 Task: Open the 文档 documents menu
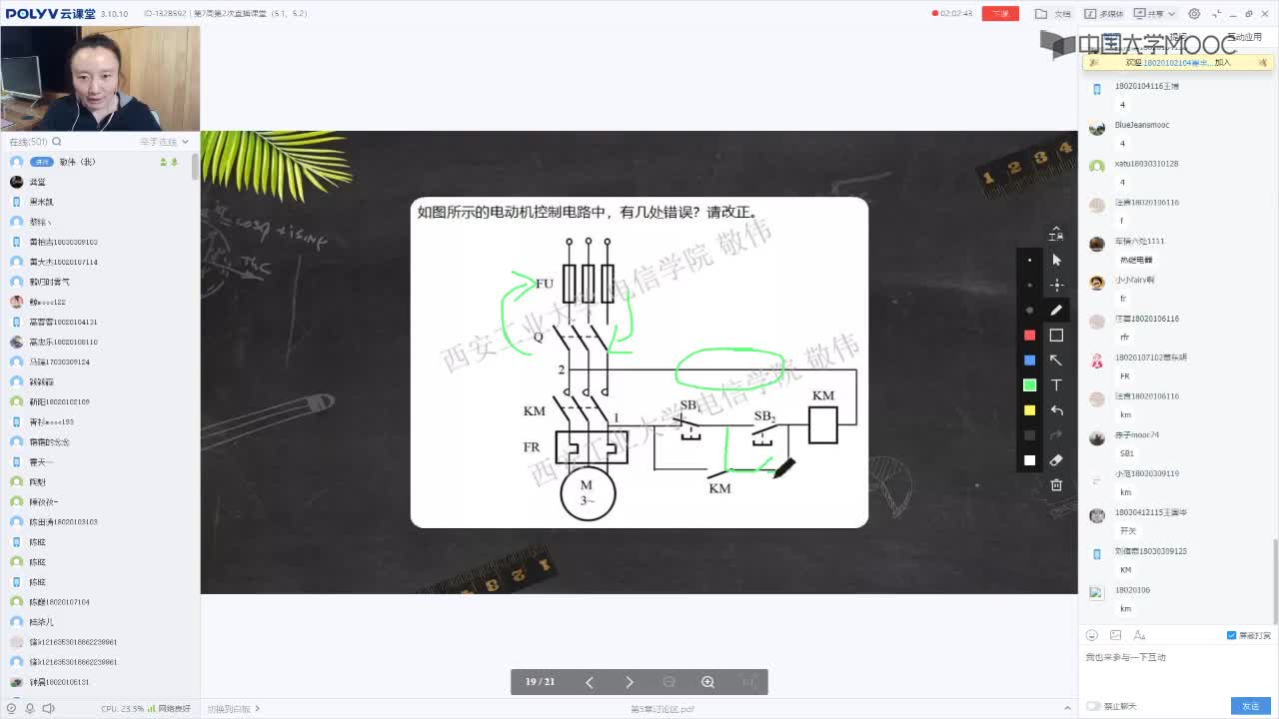click(1053, 14)
